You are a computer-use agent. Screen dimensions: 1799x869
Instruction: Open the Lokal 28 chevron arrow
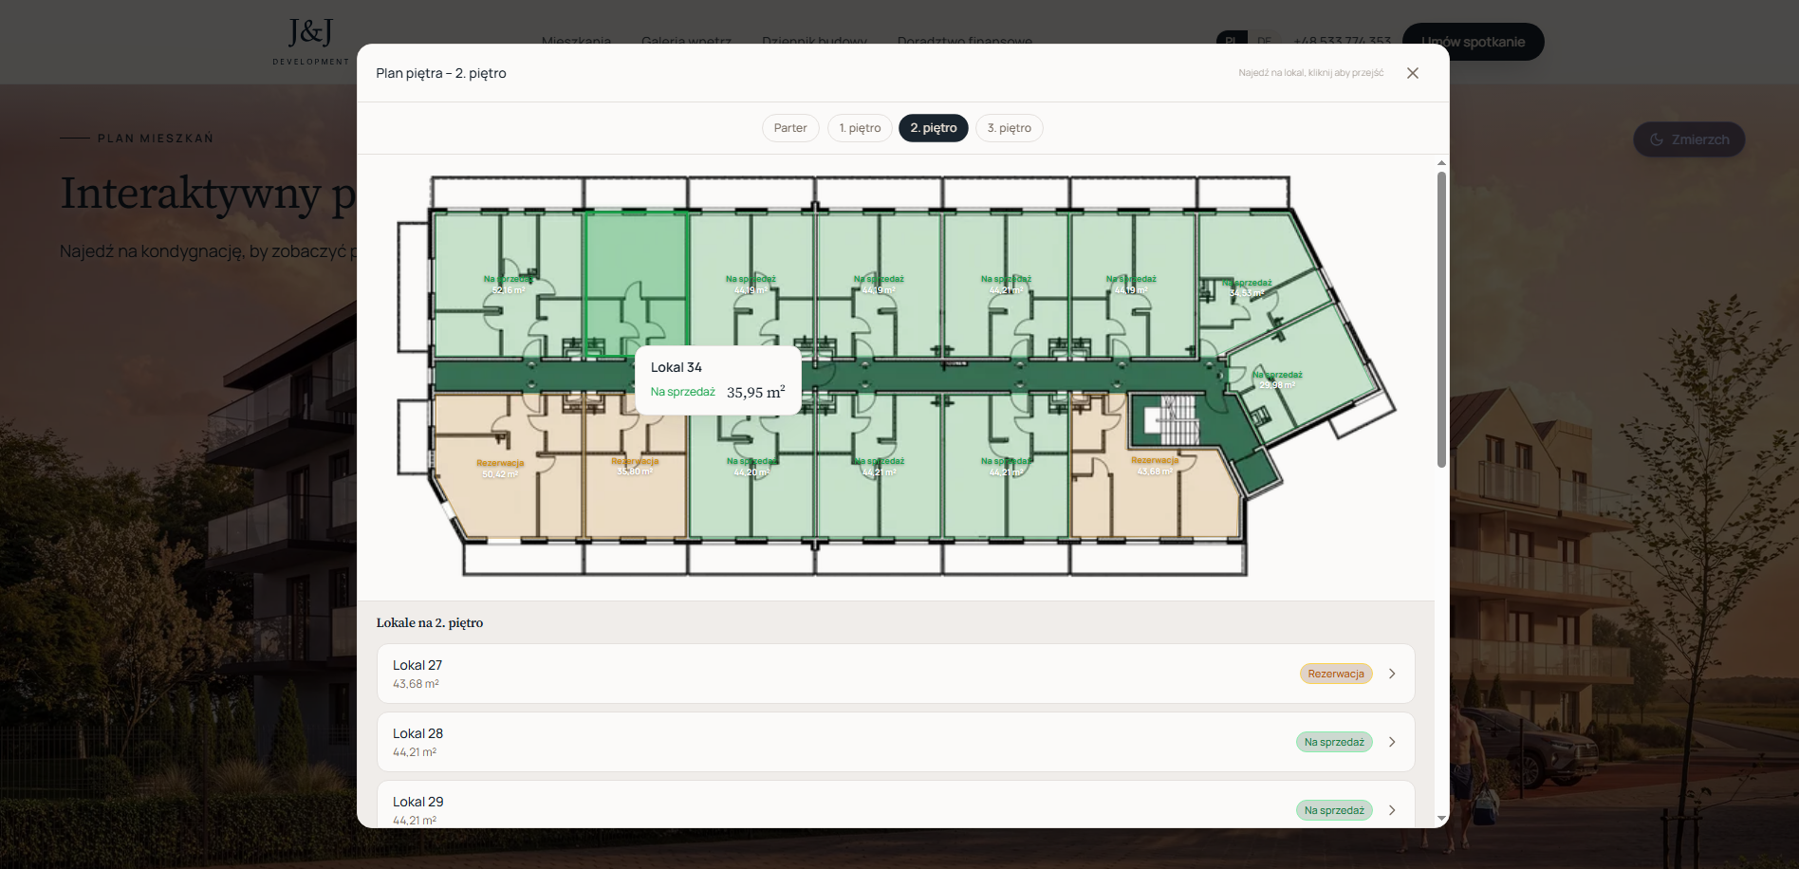click(1392, 742)
